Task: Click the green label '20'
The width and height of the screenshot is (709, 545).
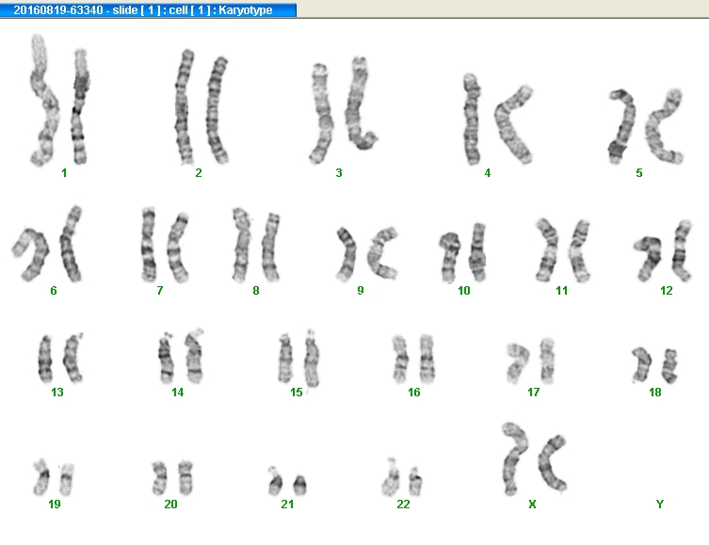Action: (x=170, y=505)
